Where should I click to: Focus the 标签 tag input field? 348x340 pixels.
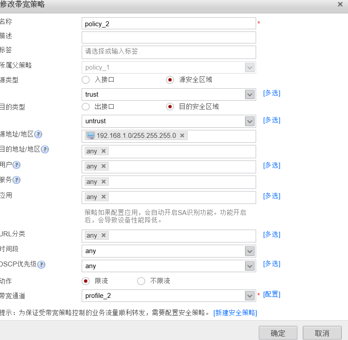tap(169, 52)
